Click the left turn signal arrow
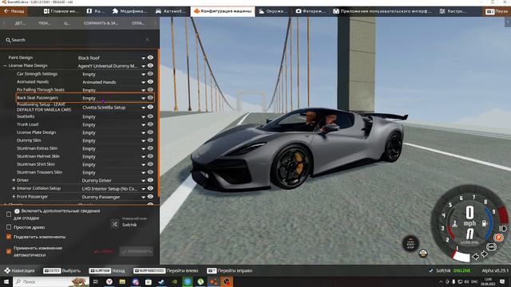 (476, 257)
